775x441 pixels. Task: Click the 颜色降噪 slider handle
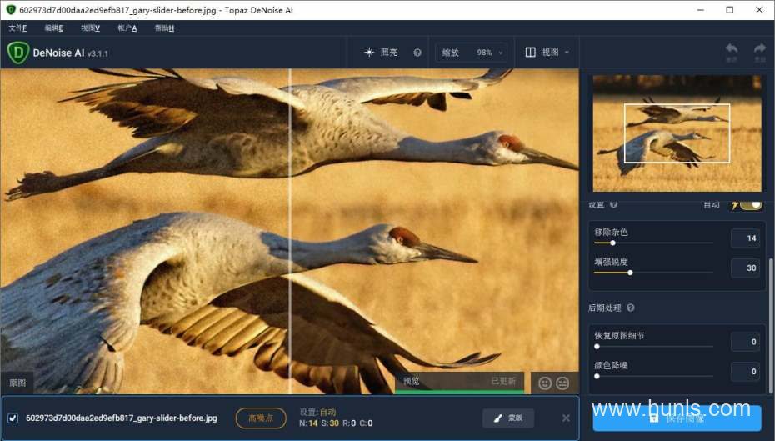[x=597, y=376]
